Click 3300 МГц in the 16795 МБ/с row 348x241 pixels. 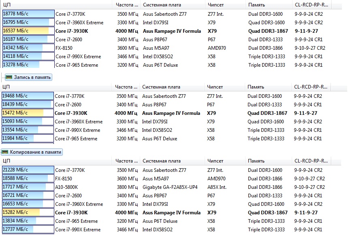coord(128,23)
